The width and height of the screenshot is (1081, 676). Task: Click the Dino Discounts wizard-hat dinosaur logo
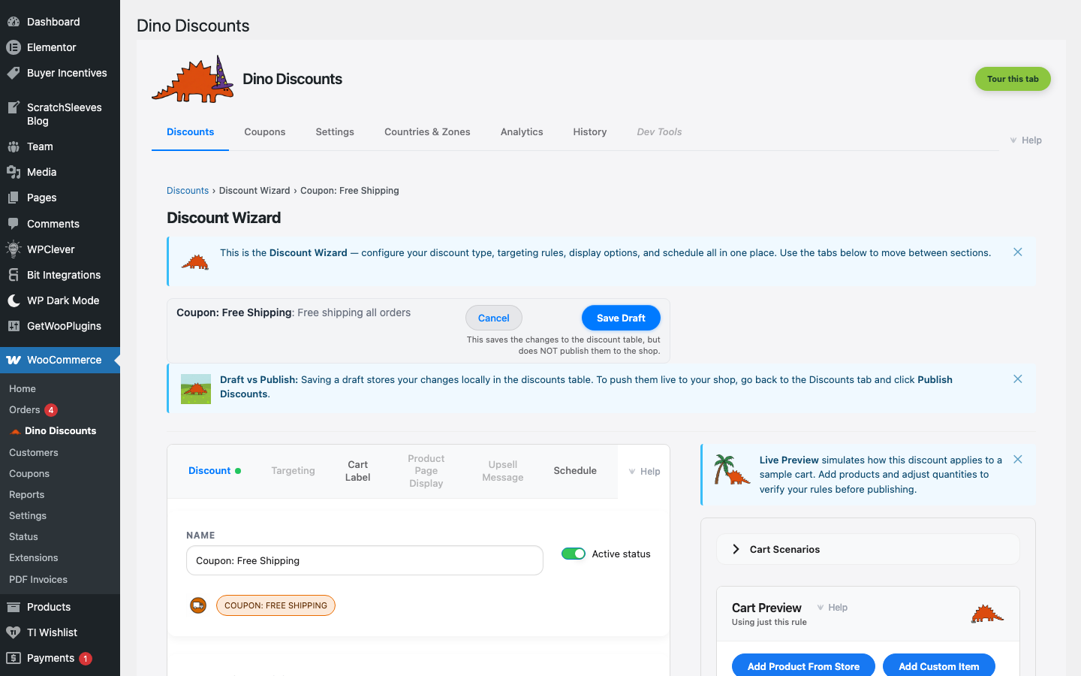(193, 79)
